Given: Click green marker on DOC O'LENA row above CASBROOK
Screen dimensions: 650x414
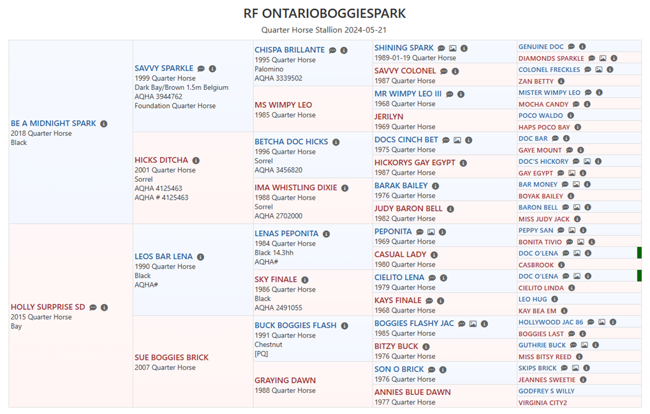Looking at the screenshot, I should (x=639, y=253).
